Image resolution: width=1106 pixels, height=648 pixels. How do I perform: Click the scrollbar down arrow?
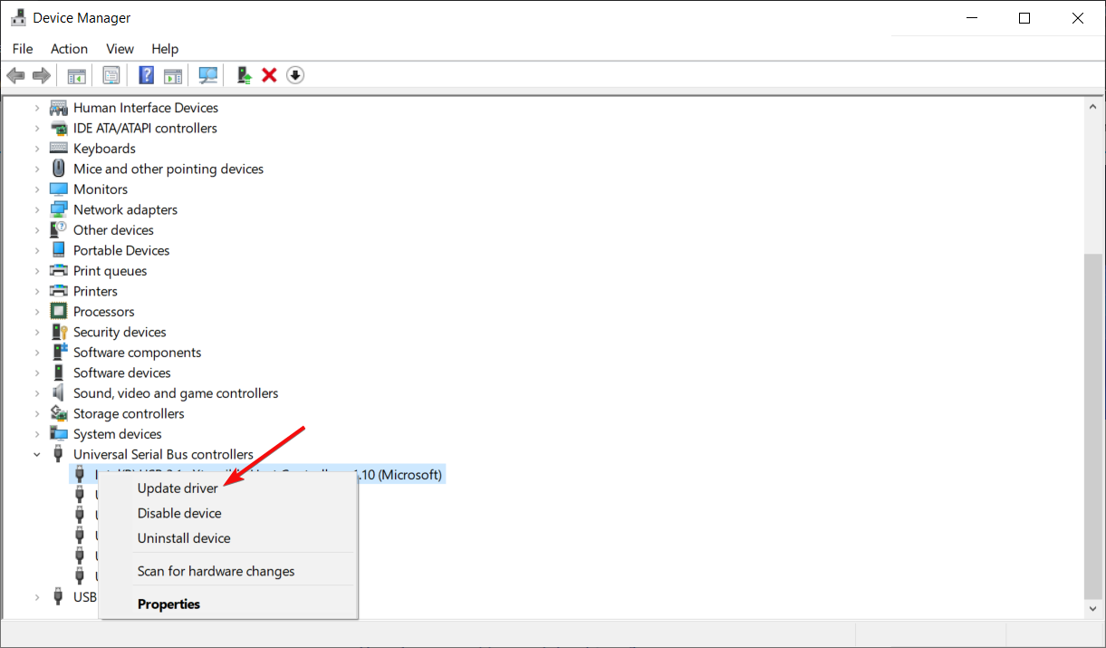coord(1094,610)
